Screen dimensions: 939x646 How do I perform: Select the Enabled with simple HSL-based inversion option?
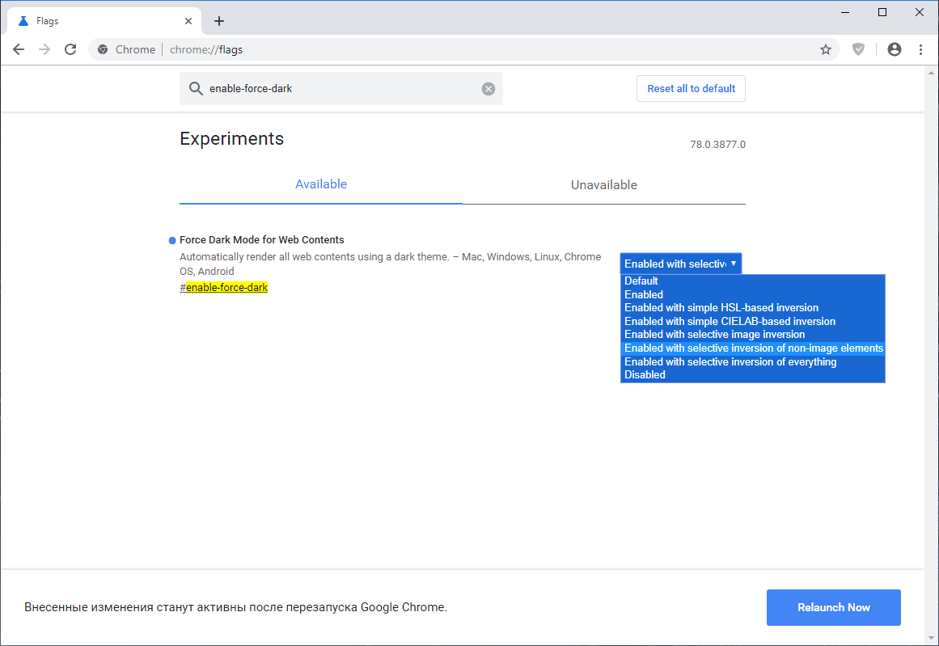pyautogui.click(x=721, y=307)
